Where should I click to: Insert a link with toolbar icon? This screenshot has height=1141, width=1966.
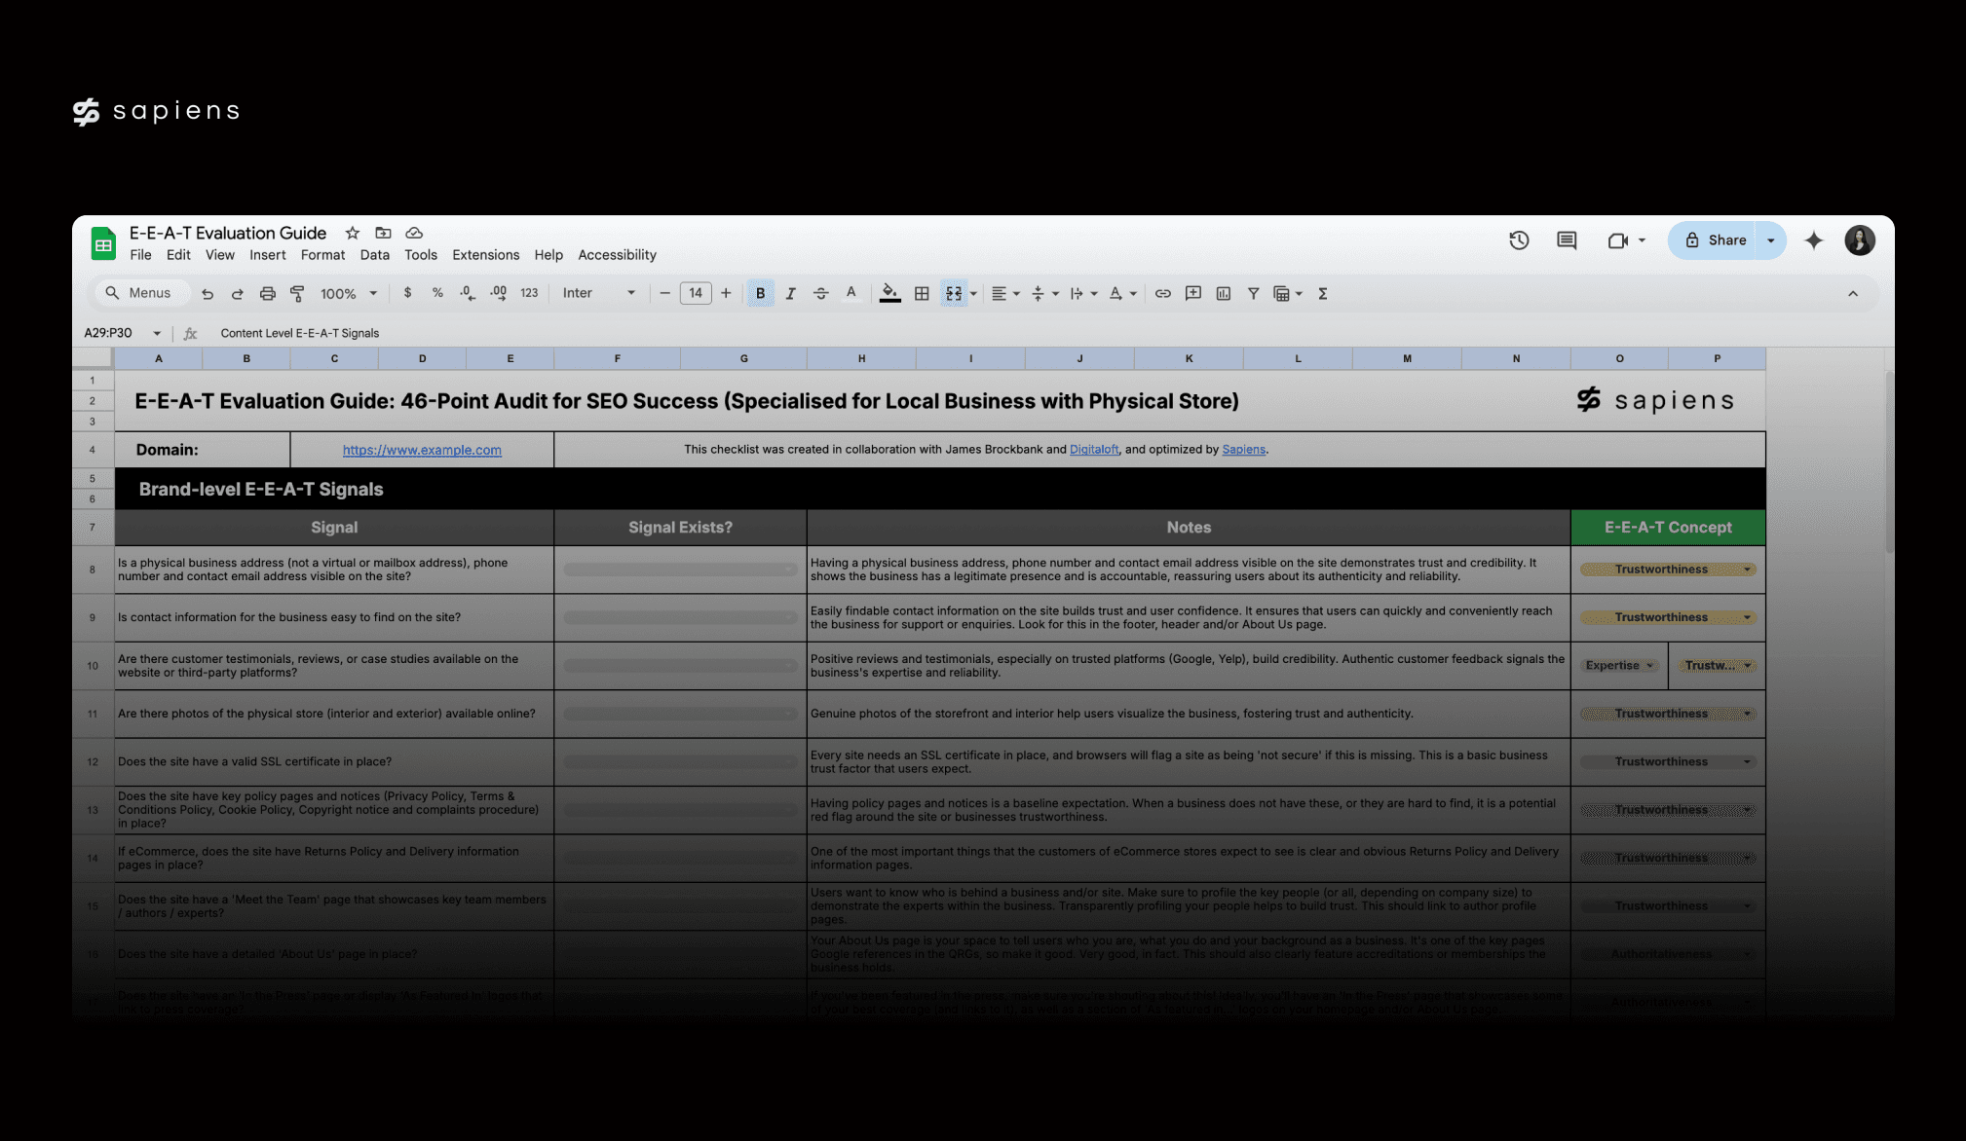pos(1162,293)
